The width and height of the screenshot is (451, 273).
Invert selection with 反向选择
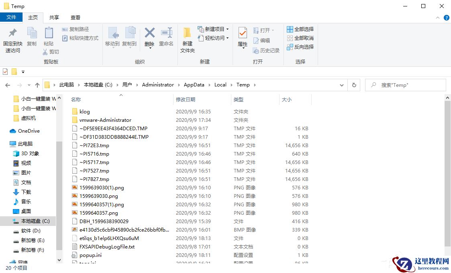tap(300, 47)
